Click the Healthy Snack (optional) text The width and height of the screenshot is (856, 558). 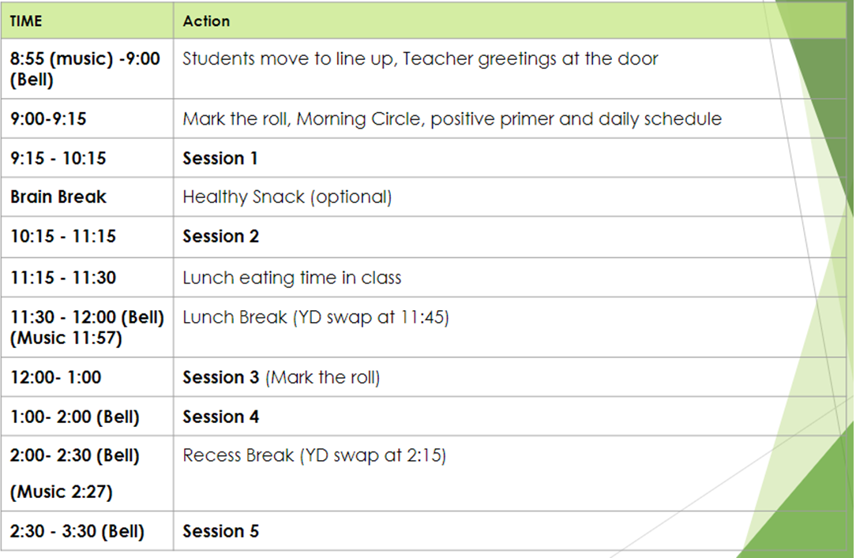[x=287, y=197]
